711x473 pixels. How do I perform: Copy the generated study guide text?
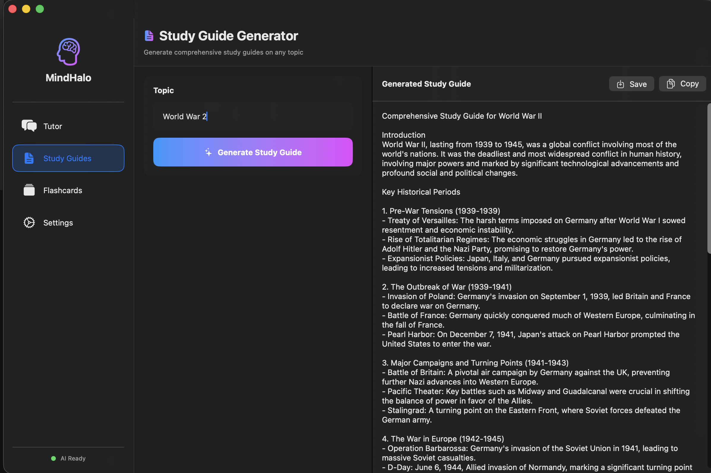pyautogui.click(x=682, y=84)
